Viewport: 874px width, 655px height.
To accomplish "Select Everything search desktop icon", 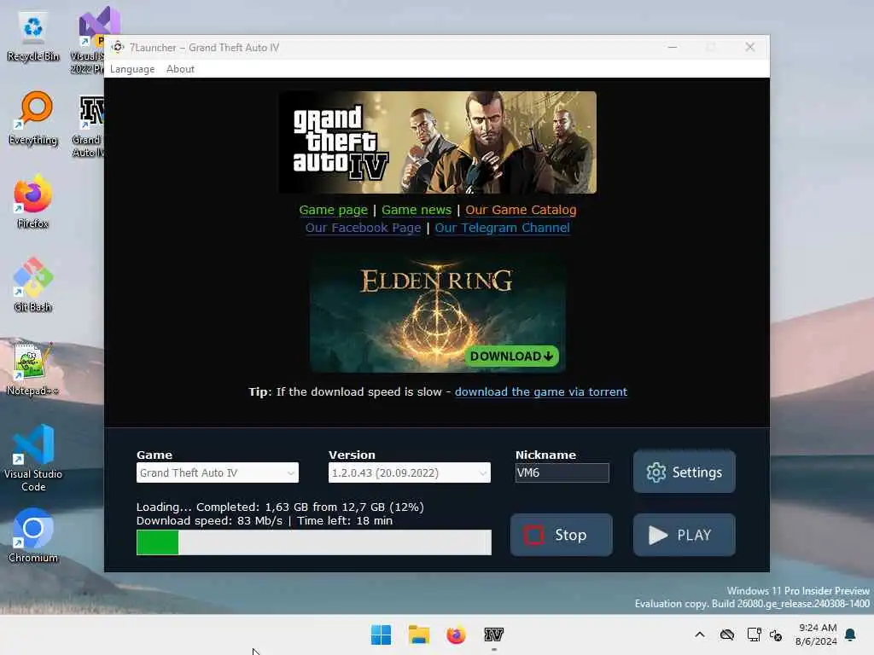I will 33,118.
